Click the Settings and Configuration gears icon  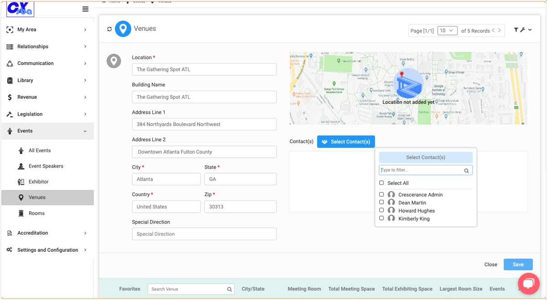coord(10,250)
